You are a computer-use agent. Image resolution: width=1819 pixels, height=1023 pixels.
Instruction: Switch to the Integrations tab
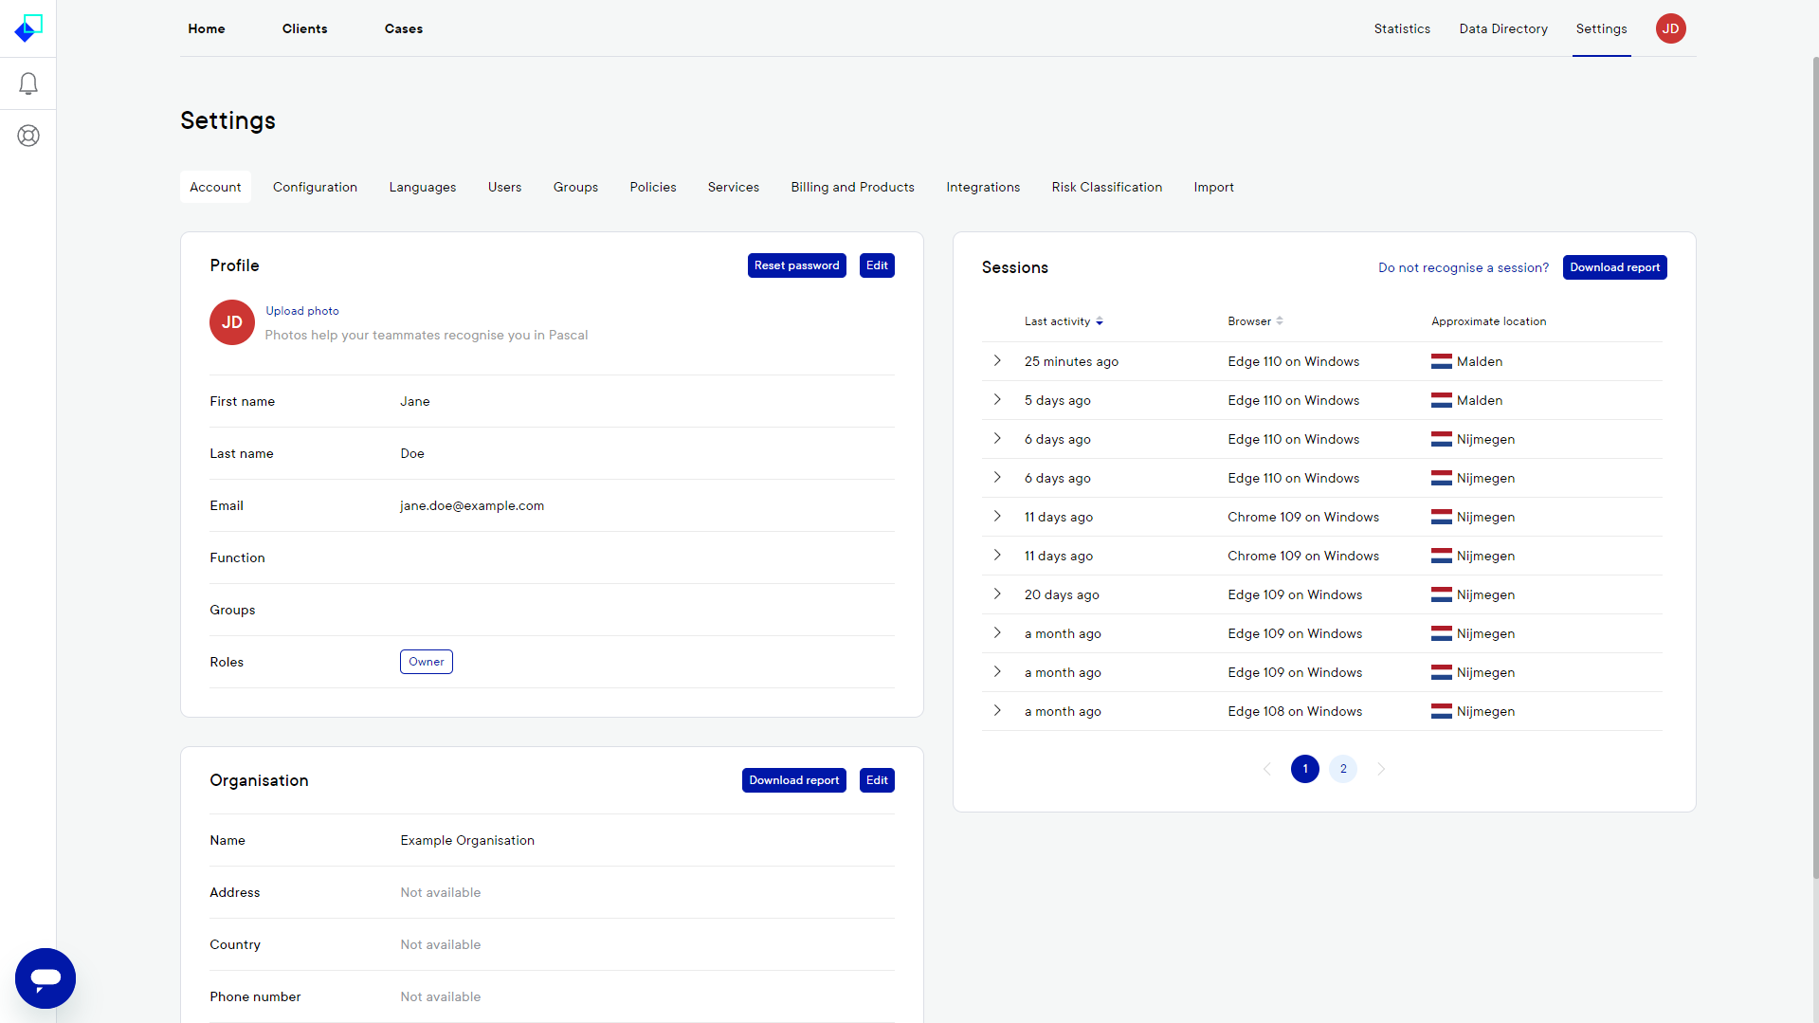[x=983, y=187]
